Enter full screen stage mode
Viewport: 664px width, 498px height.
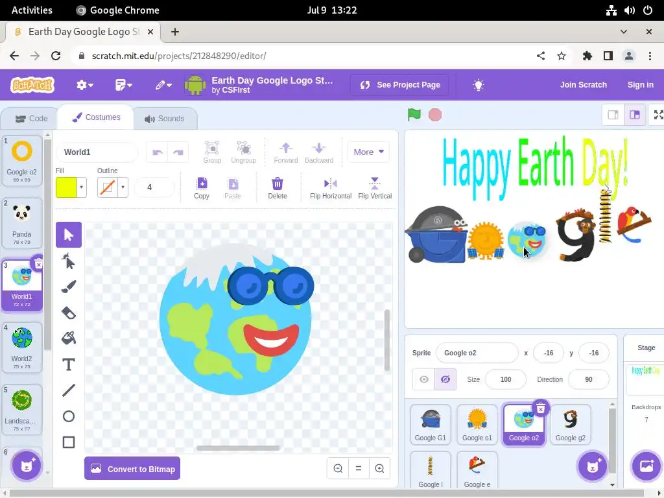[658, 115]
